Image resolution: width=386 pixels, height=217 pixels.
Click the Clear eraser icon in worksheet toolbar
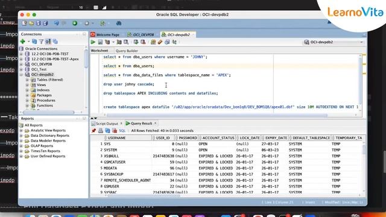pyautogui.click(x=160, y=42)
